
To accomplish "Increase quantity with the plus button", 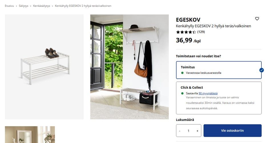I will point(197,131).
